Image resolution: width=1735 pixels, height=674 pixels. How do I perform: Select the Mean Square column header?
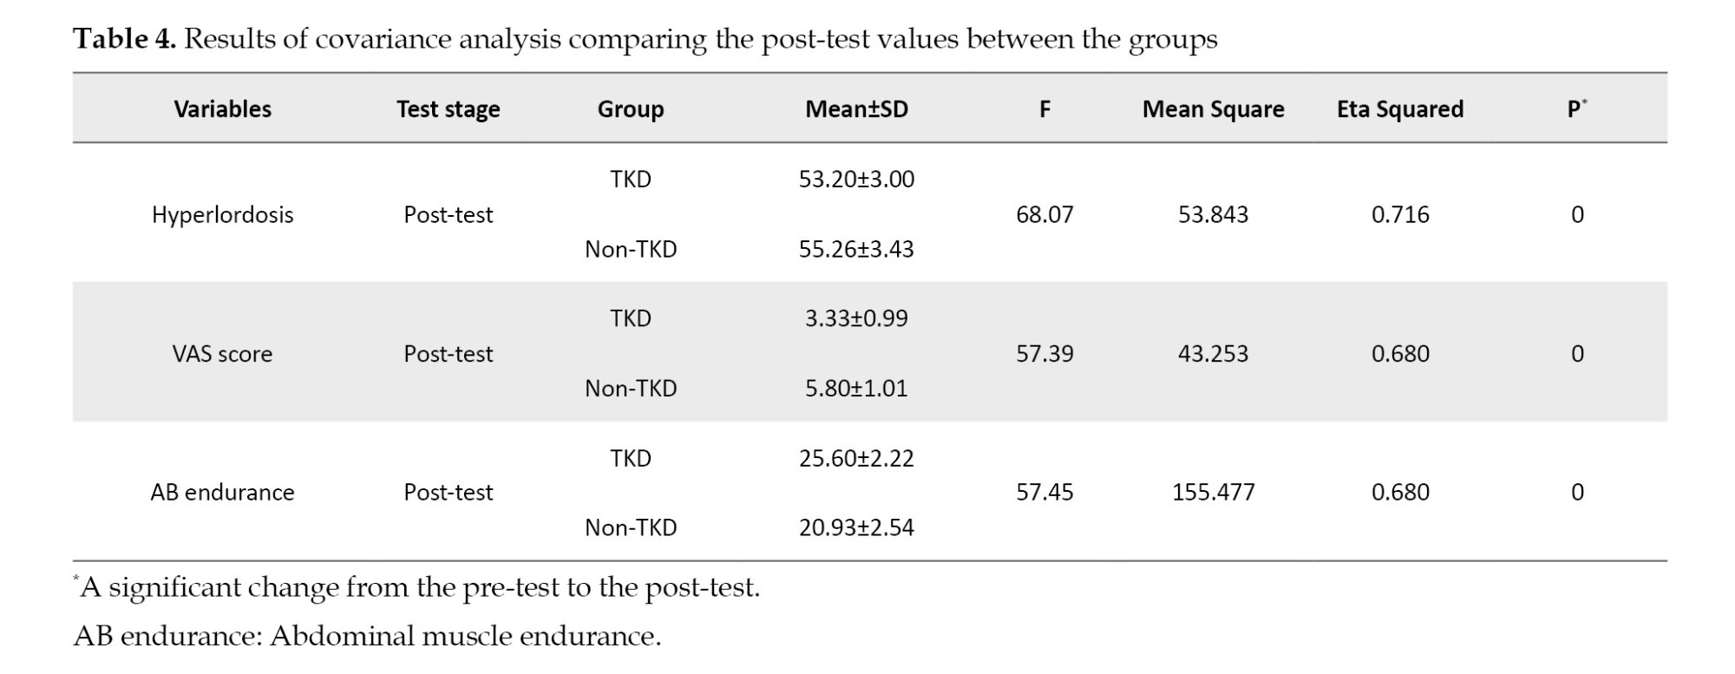click(x=1213, y=109)
